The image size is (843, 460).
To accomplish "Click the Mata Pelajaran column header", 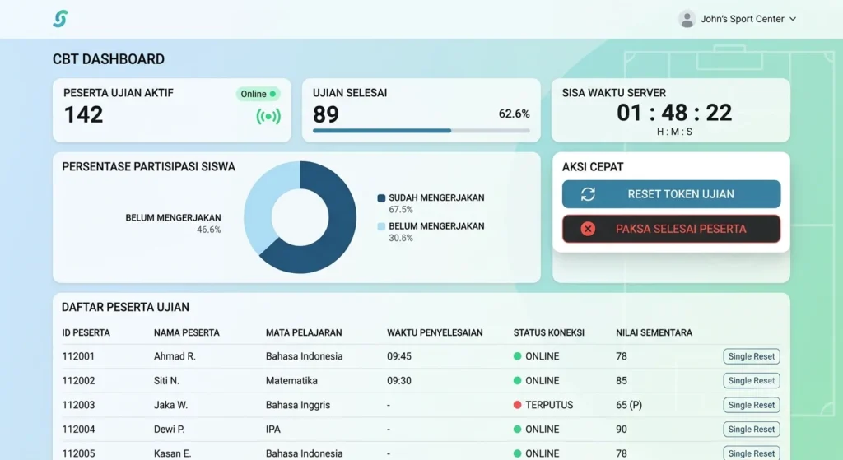I will [304, 332].
